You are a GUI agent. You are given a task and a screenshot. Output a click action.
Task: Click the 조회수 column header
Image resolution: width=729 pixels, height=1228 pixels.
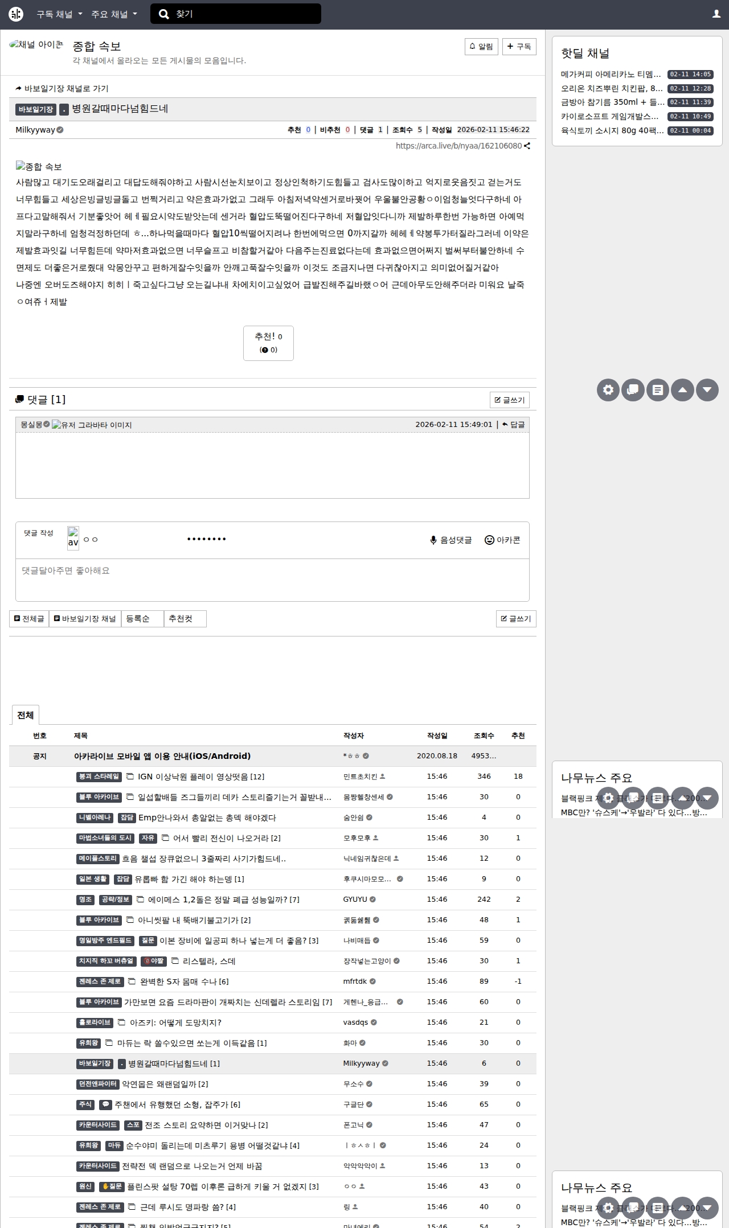pyautogui.click(x=484, y=736)
